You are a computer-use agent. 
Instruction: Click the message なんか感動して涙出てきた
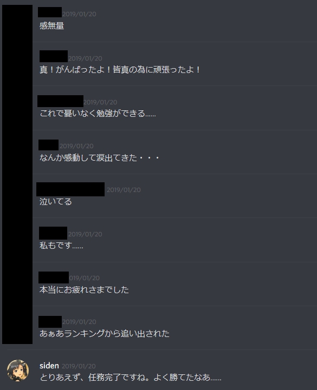pos(100,157)
